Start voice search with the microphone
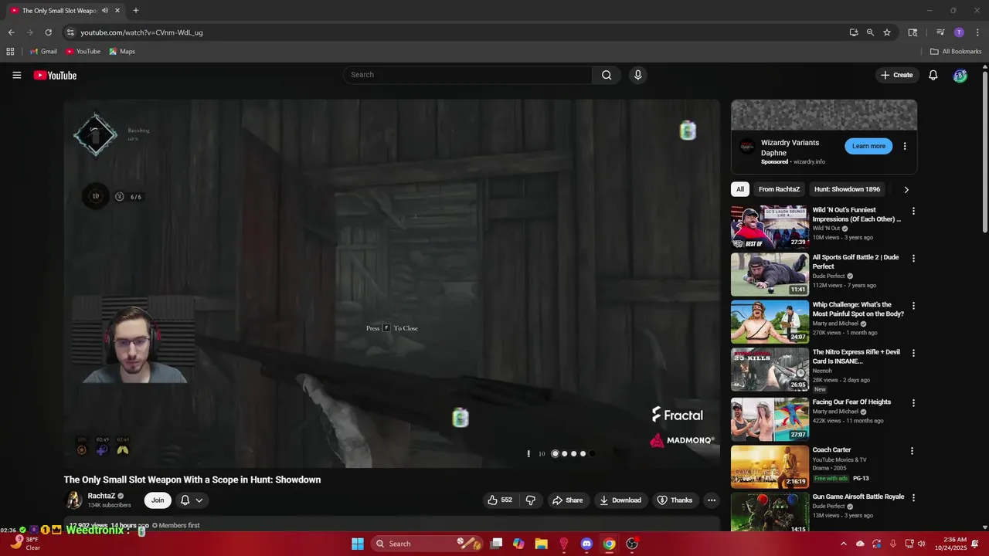989x556 pixels. coord(637,75)
